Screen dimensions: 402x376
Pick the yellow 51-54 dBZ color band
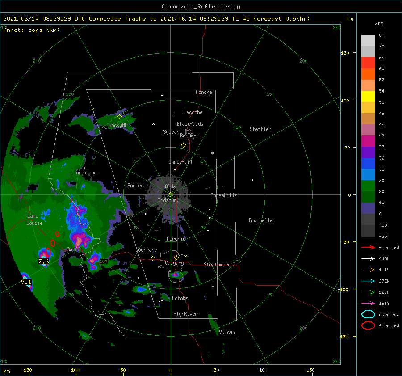point(368,96)
